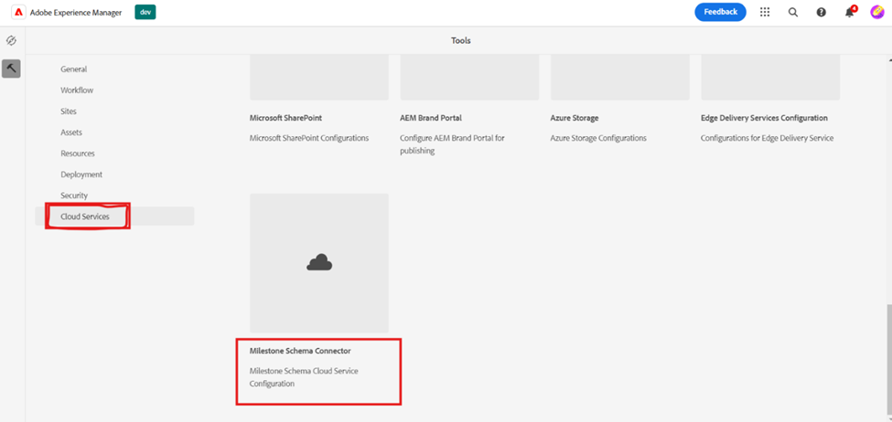Click the AEM Brand Portal card thumbnail

point(469,78)
